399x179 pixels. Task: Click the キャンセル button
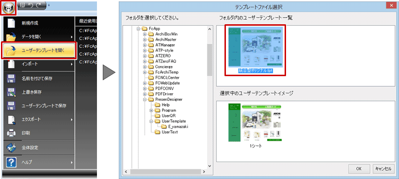pos(384,168)
